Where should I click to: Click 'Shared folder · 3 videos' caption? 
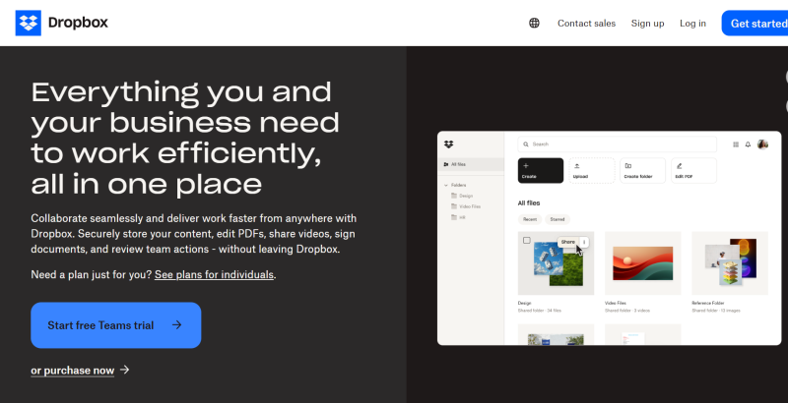click(x=627, y=311)
